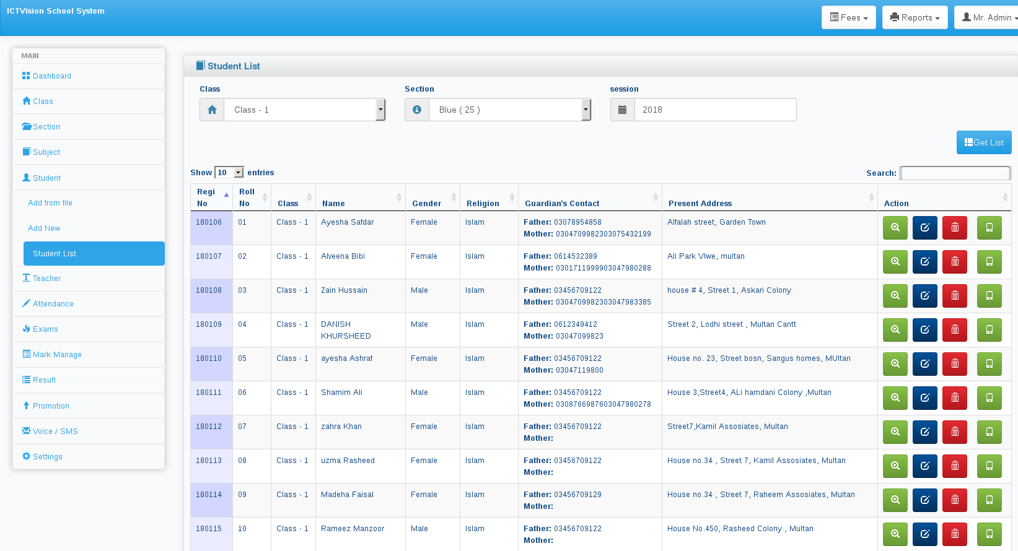Open Subject in sidebar menu
The height and width of the screenshot is (551, 1018).
[x=89, y=152]
